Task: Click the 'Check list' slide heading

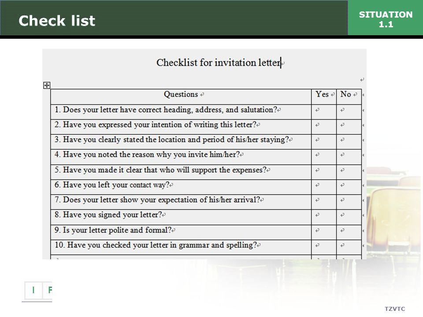Action: click(x=57, y=21)
